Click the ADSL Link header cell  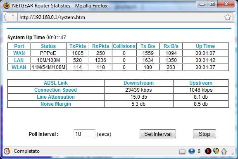56,83
